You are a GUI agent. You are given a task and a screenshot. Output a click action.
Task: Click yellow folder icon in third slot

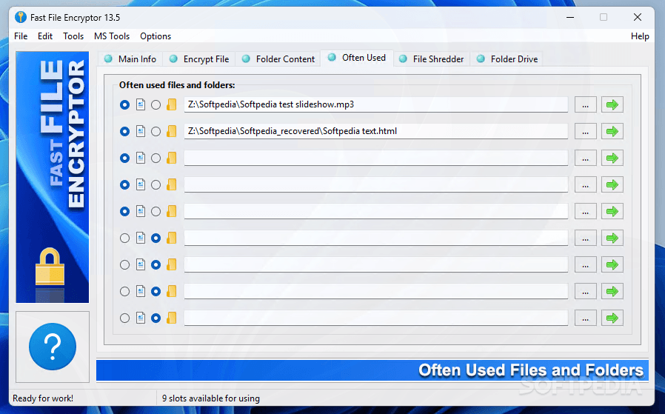point(171,158)
